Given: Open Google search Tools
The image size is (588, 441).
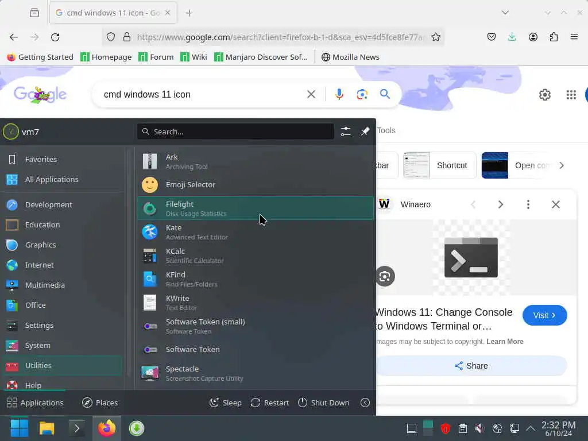Looking at the screenshot, I should coord(386,130).
